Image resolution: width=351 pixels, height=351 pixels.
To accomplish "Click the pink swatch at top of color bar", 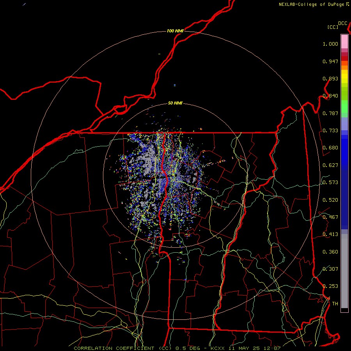I will coord(344,42).
